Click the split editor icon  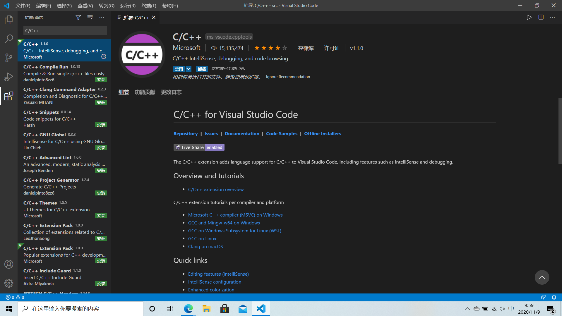click(541, 17)
